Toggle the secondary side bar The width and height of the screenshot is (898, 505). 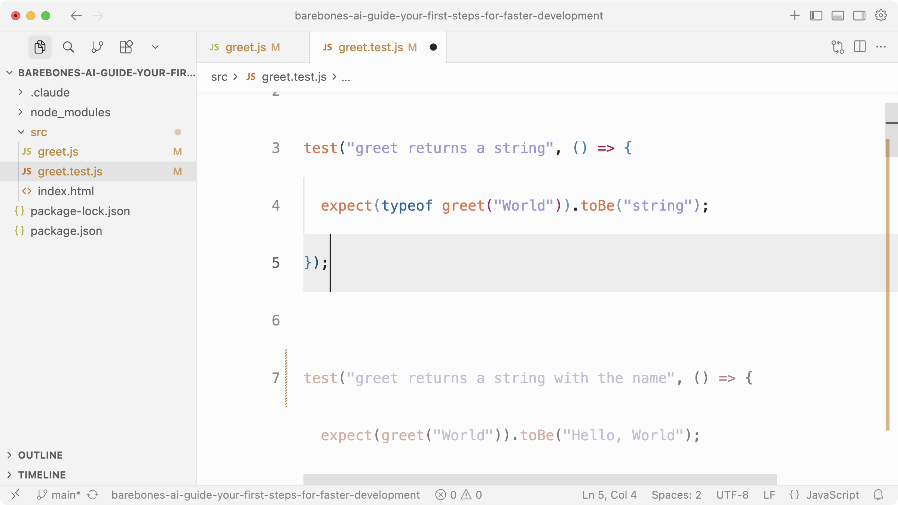[859, 16]
